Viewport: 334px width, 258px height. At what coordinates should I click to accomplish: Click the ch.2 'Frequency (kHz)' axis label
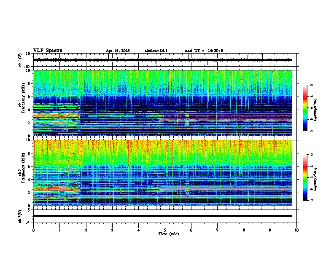pos(23,168)
